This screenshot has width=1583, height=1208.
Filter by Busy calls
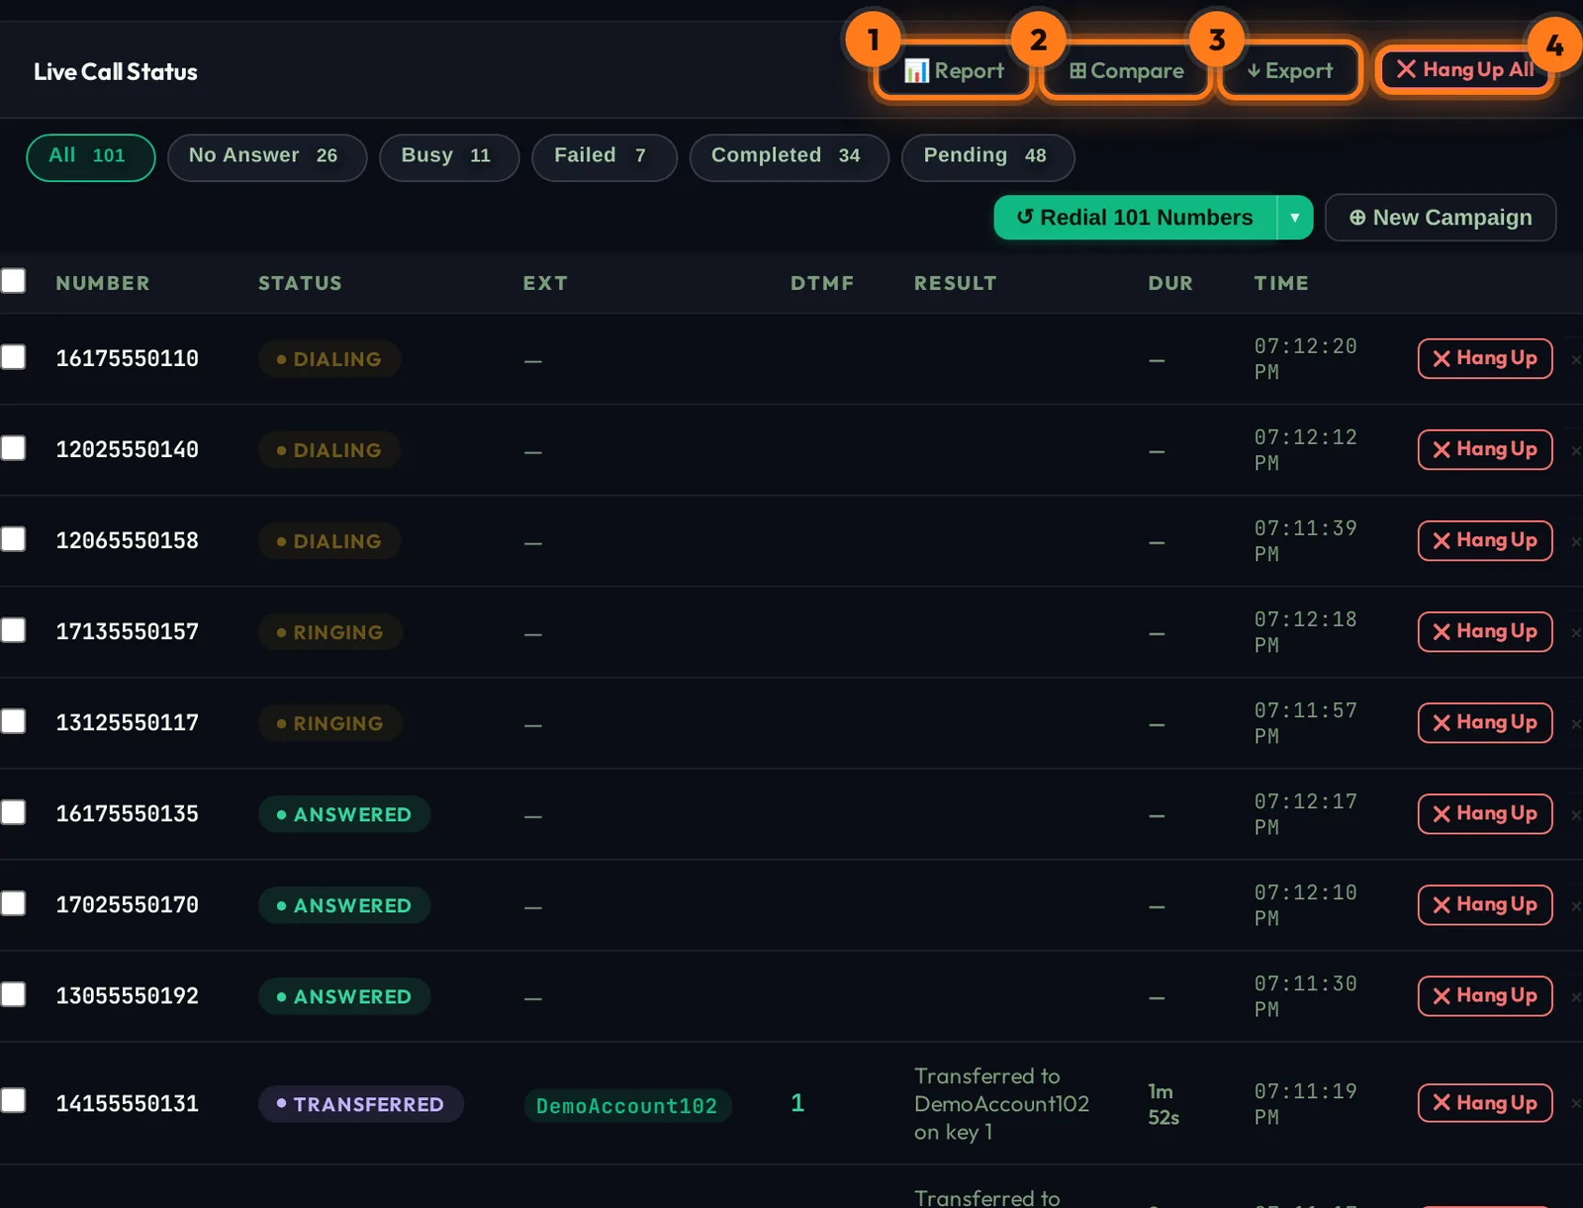tap(448, 156)
